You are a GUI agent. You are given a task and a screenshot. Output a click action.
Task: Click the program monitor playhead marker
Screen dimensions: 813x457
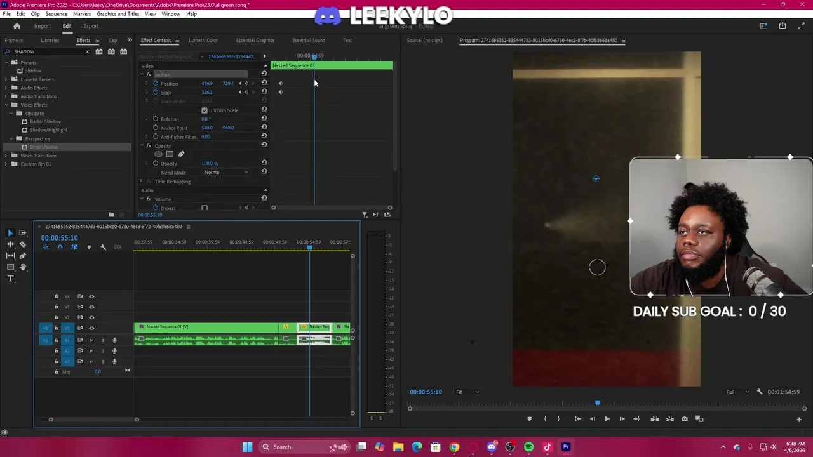click(597, 402)
